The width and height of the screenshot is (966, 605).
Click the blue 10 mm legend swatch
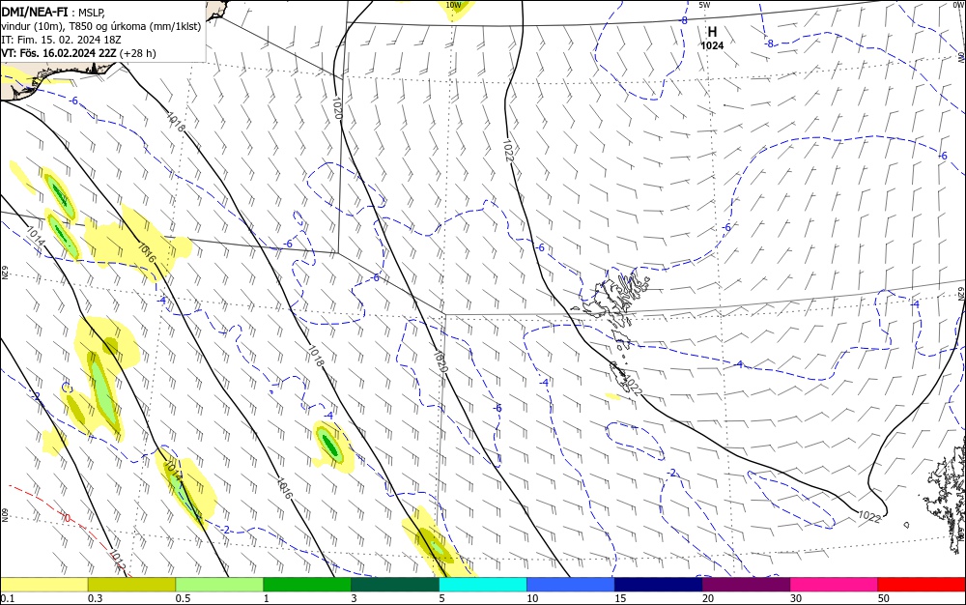coord(571,584)
